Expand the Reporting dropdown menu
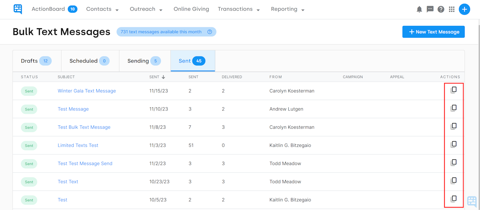Viewport: 480px width, 210px height. click(x=288, y=9)
